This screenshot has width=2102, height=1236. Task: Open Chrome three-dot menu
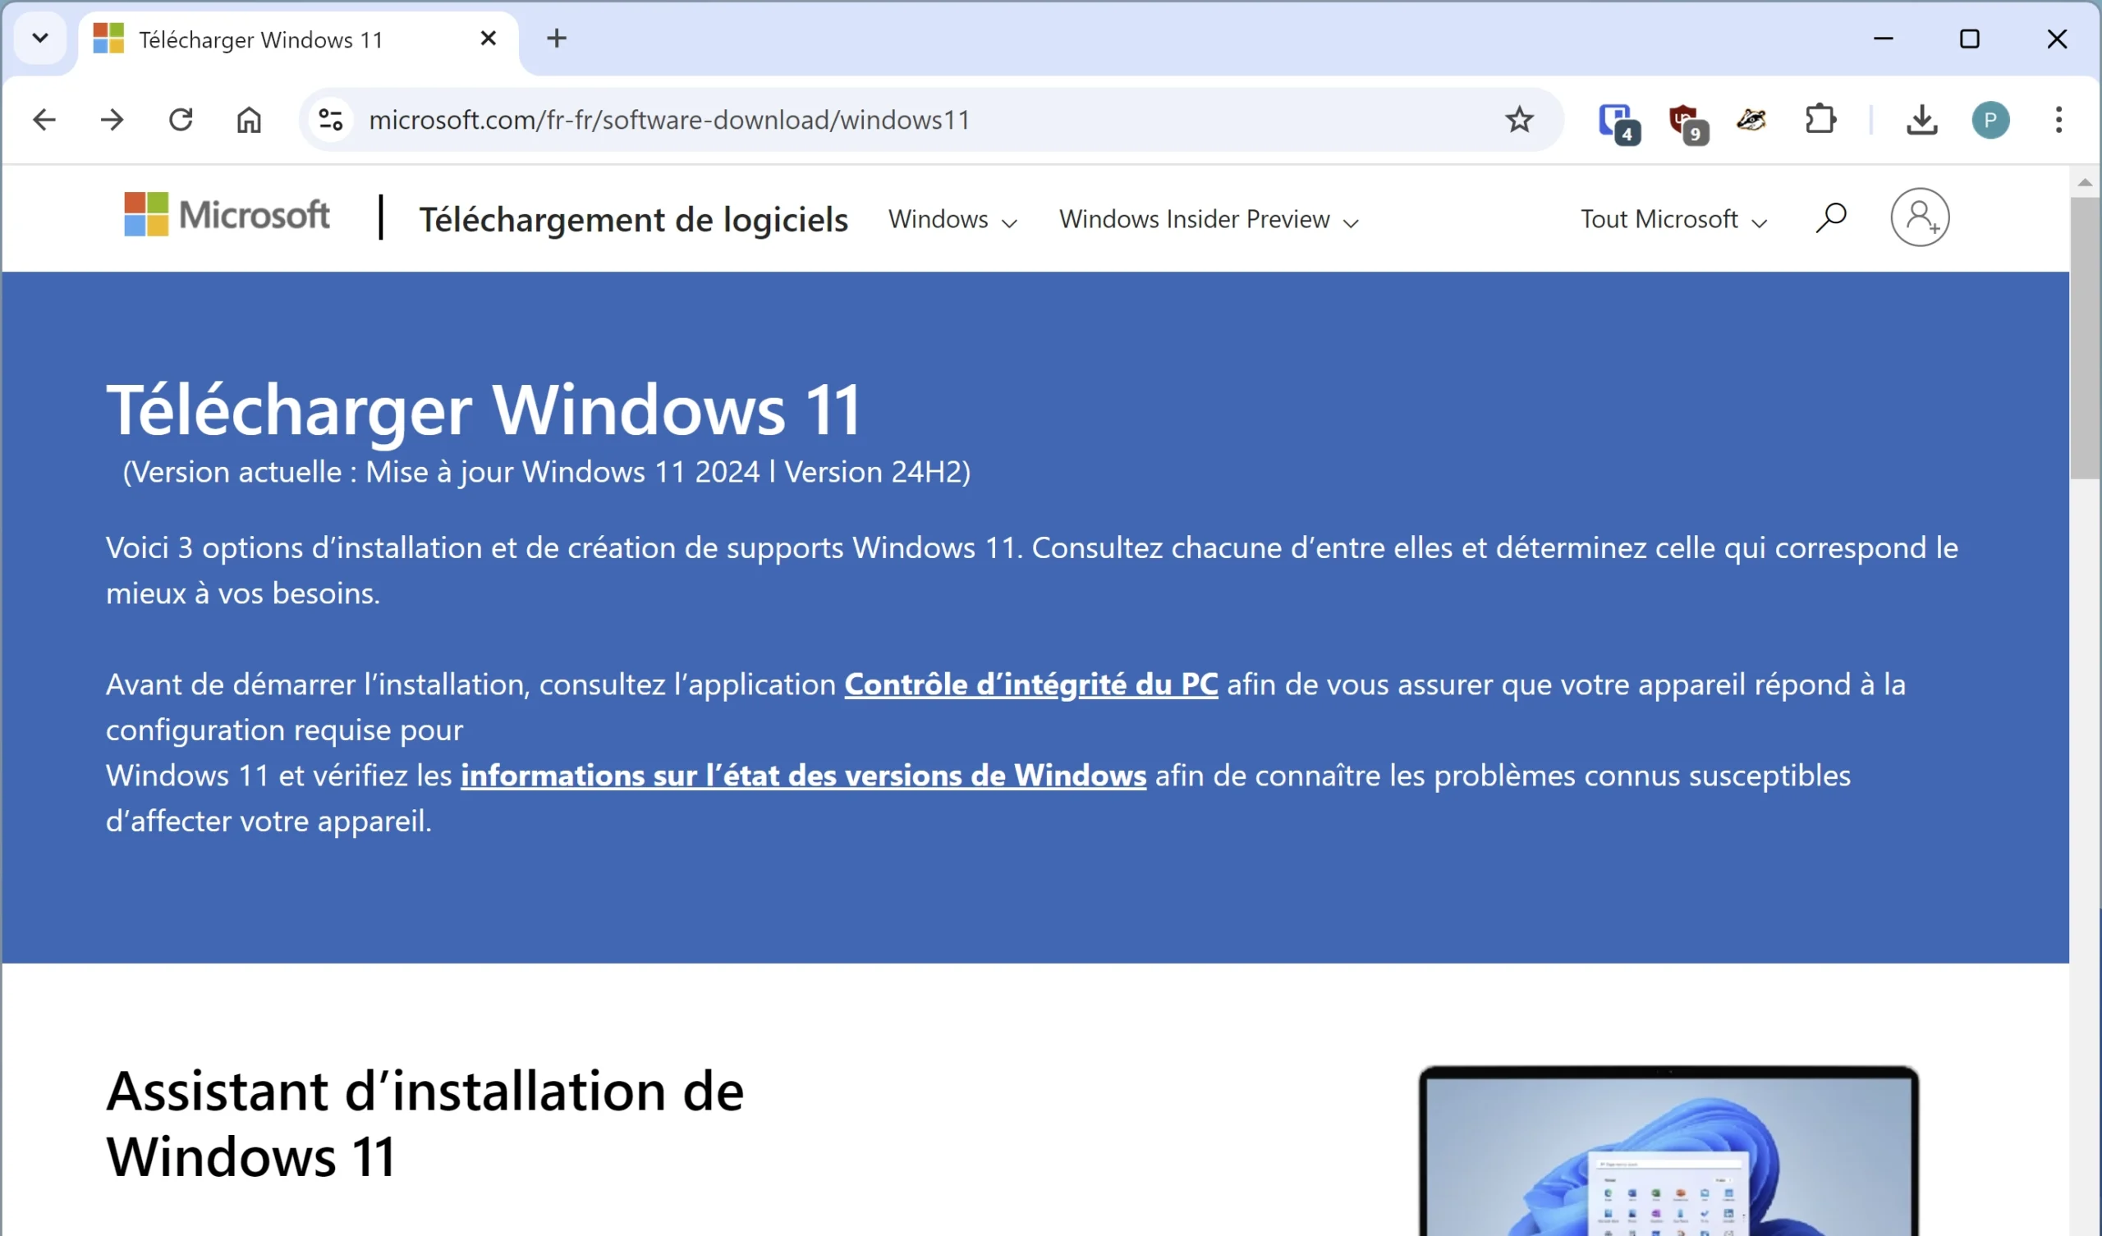pos(2058,120)
